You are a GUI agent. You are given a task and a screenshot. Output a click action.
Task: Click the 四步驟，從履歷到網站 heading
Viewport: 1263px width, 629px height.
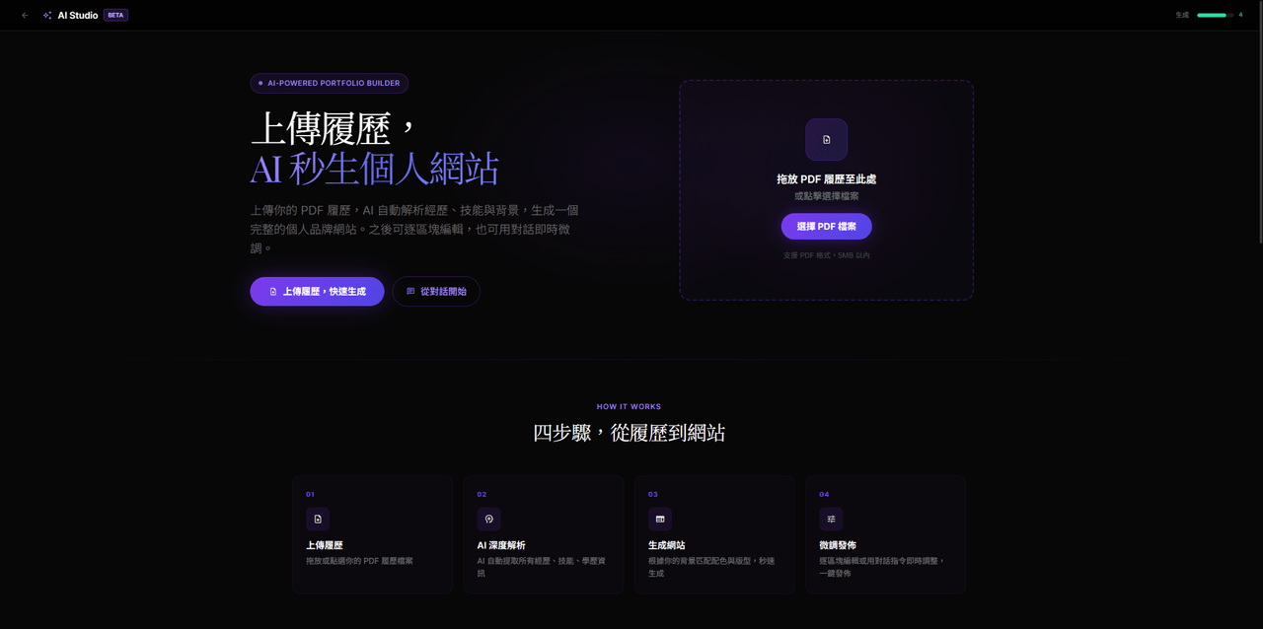click(630, 433)
